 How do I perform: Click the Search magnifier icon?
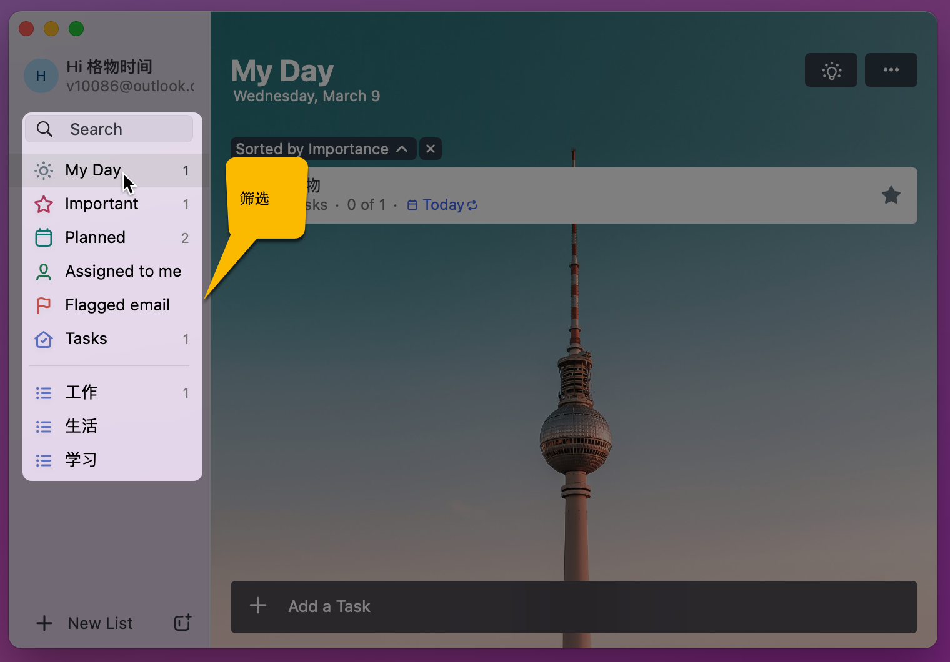[x=44, y=129]
